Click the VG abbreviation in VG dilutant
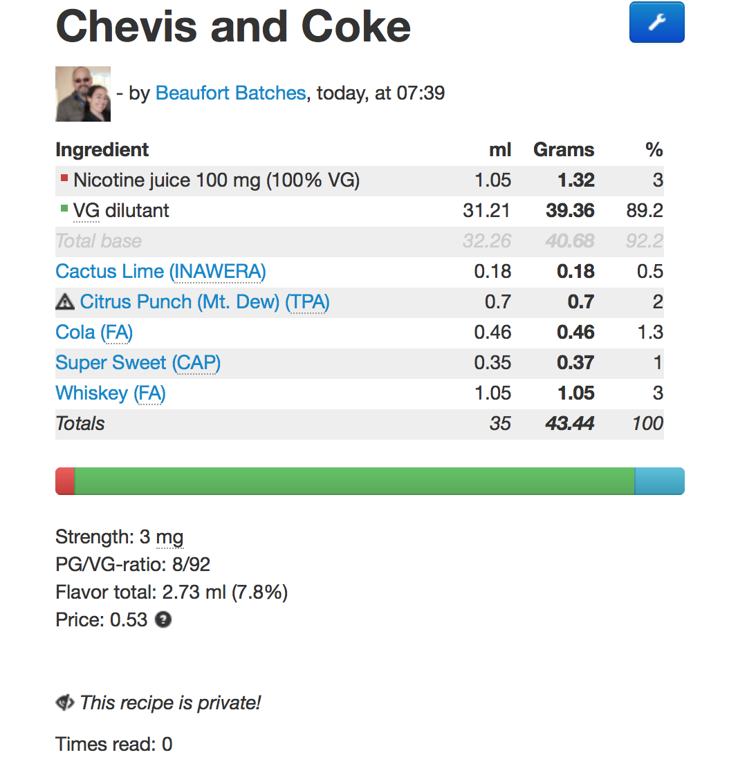Image resolution: width=747 pixels, height=784 pixels. tap(86, 211)
